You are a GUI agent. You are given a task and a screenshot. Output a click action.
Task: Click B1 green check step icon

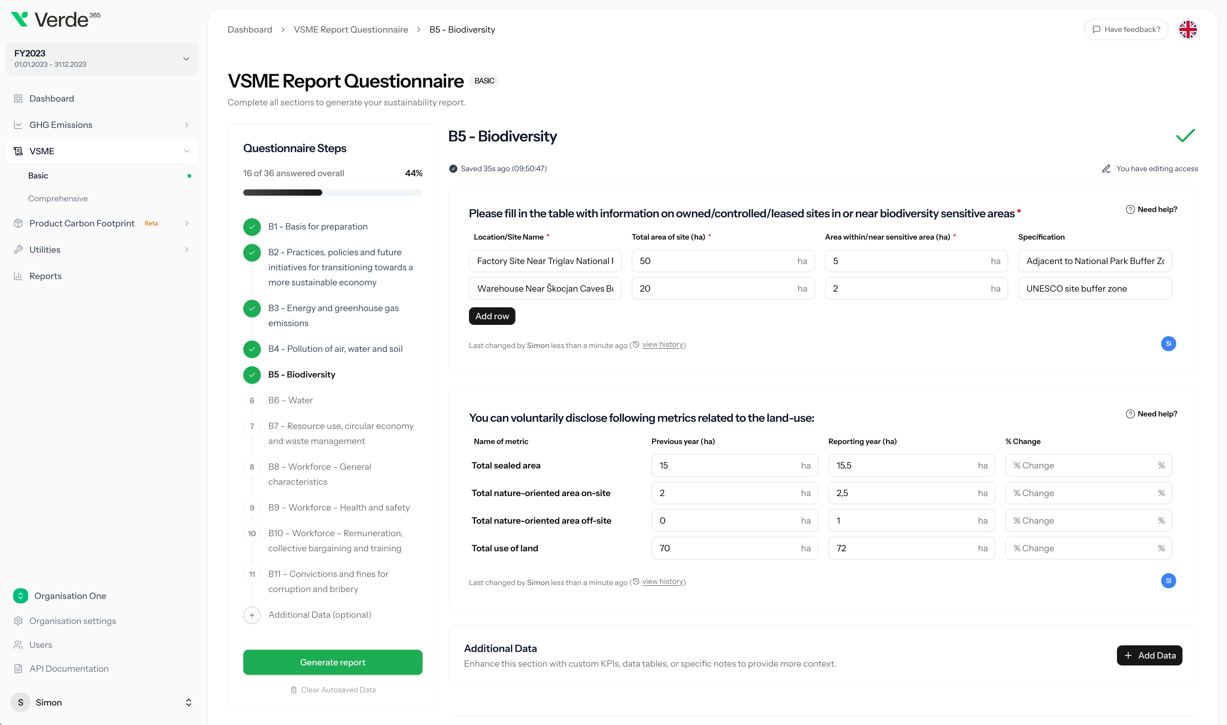[252, 227]
